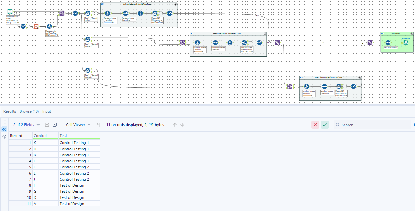Select the Browse tool inside "The Answer" container
The height and width of the screenshot is (211, 415).
406,43
